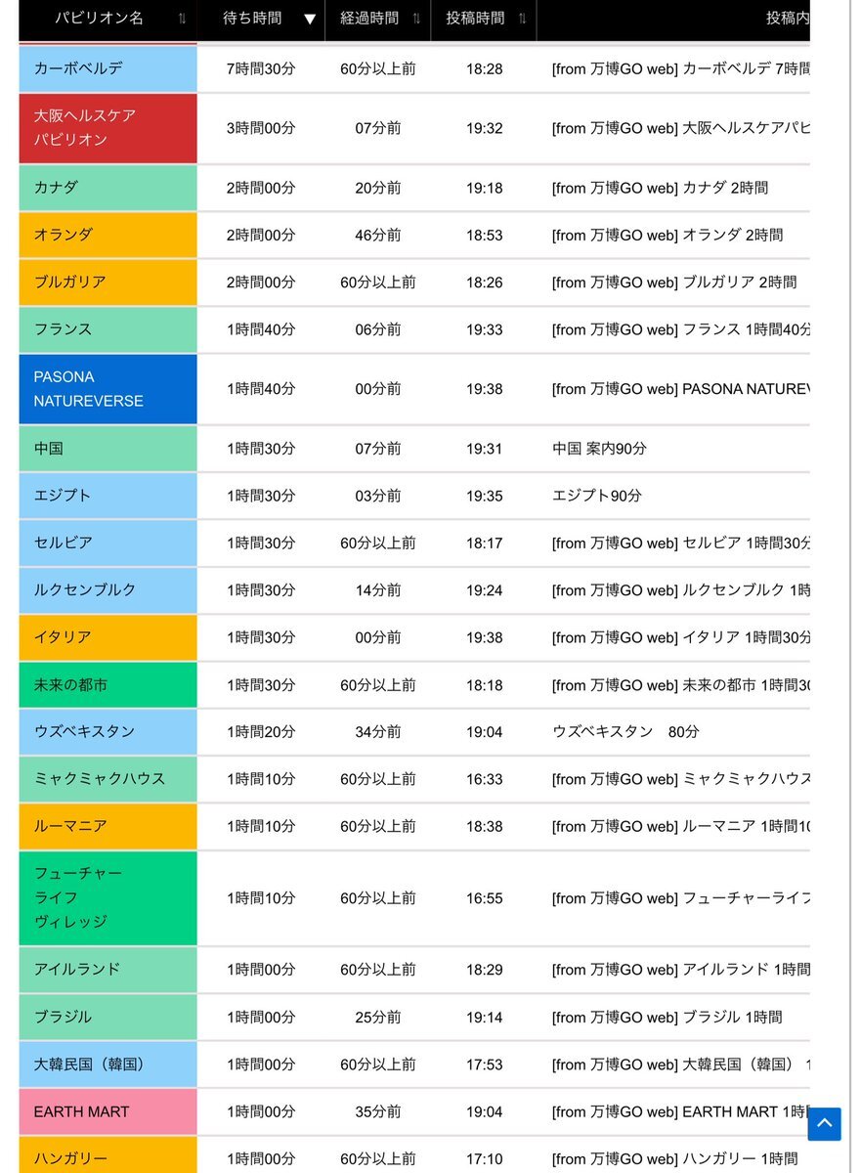
Task: Sort by 経過時間 using its sort arrows
Action: pyautogui.click(x=417, y=19)
